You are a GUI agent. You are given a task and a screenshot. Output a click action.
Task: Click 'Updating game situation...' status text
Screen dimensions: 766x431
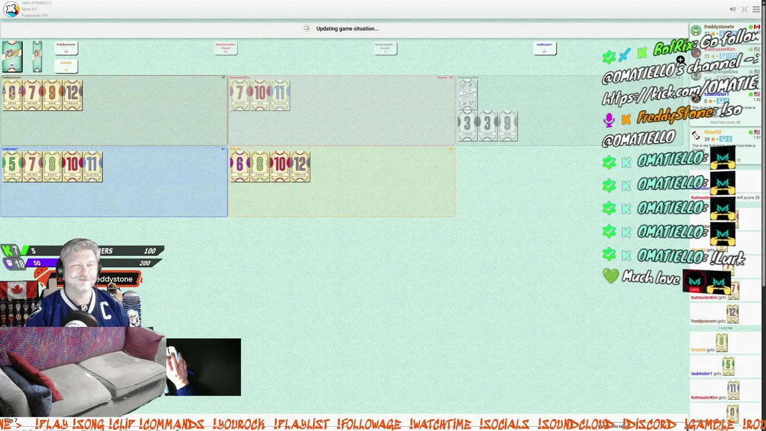(x=347, y=29)
